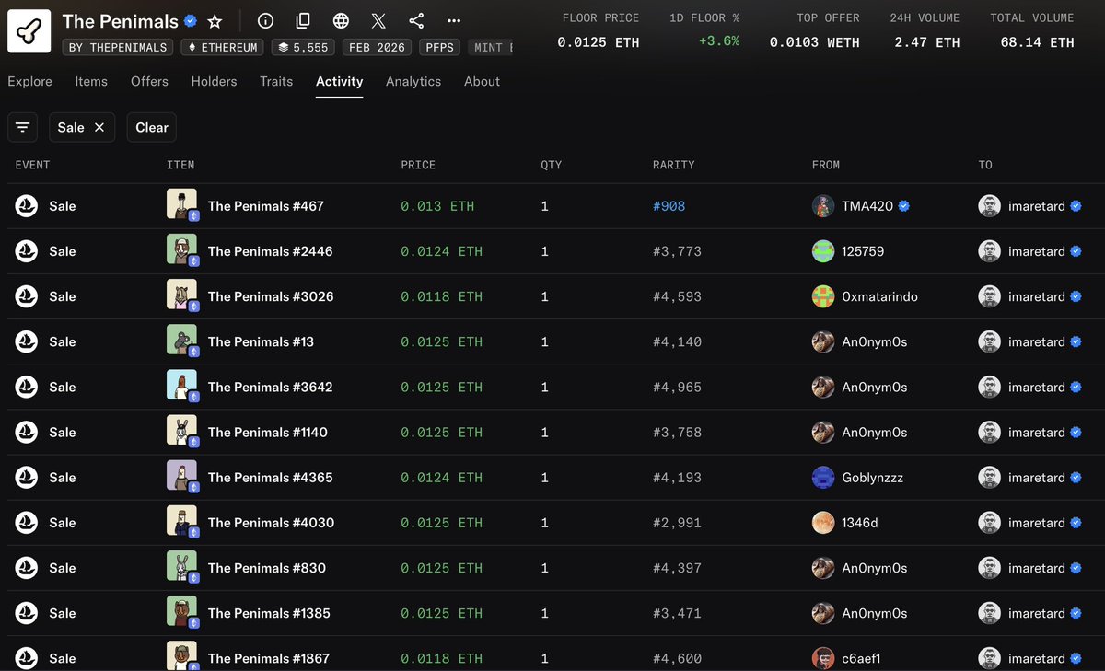
Task: Click the PFPS category badge
Action: [441, 47]
